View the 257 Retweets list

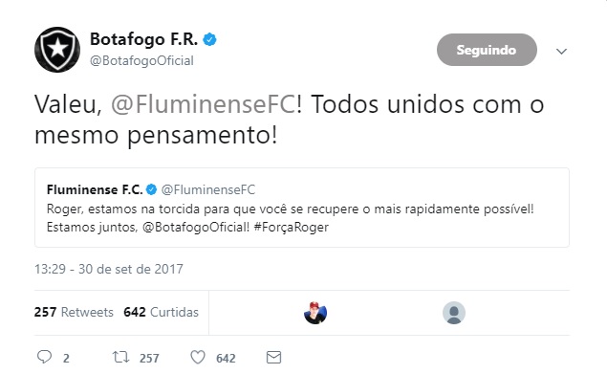pos(74,312)
